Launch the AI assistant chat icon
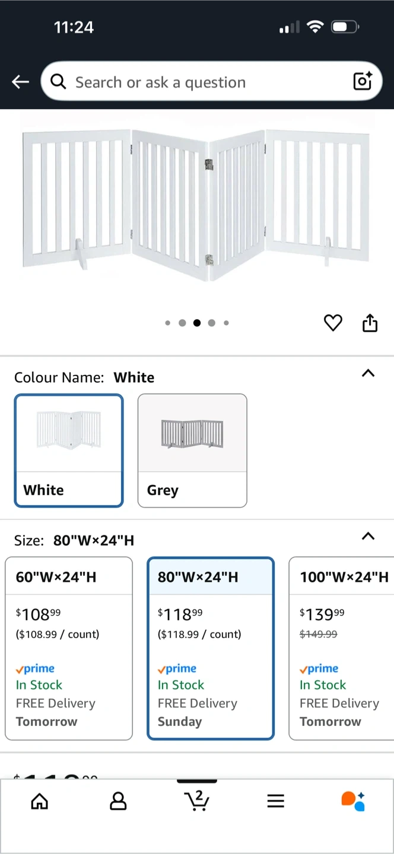 point(354,801)
